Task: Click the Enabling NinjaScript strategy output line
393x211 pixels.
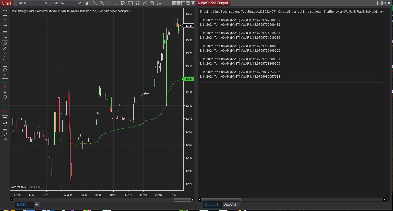Action: pyautogui.click(x=292, y=12)
